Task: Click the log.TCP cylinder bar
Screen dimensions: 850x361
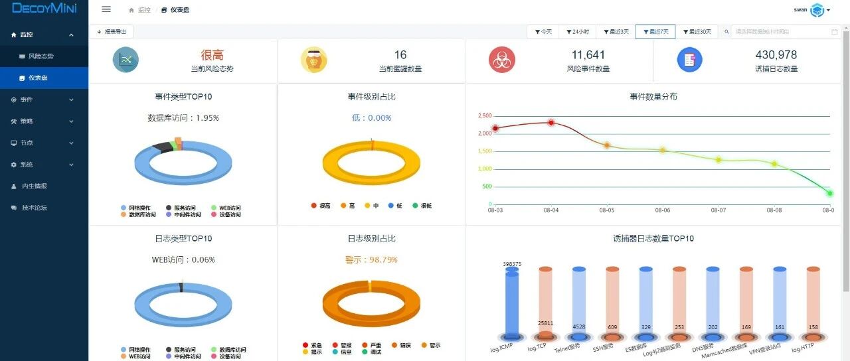Action: pyautogui.click(x=545, y=303)
